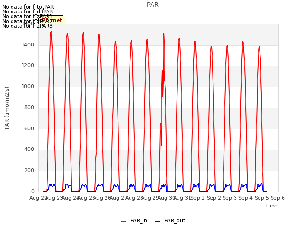Image resolution: width=307 pixels, height=230 pixels.
Task: Click the Sep 3 date tick label
Action: [x=230, y=198]
